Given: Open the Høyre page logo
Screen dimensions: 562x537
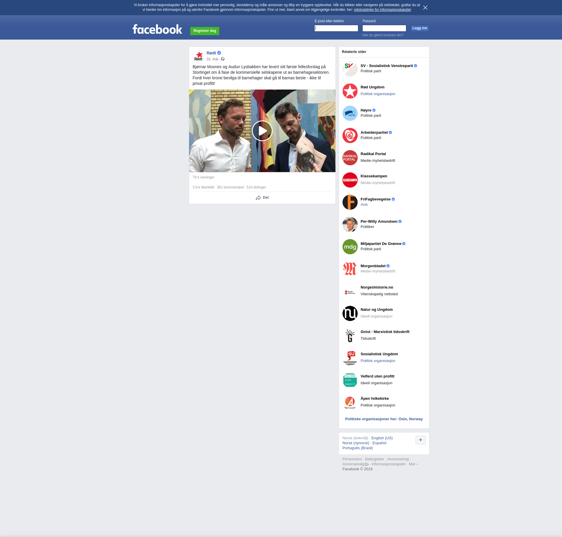Looking at the screenshot, I should pos(350,113).
